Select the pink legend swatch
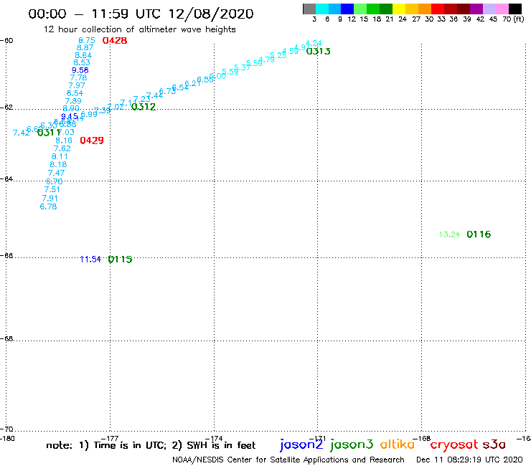Image resolution: width=531 pixels, height=466 pixels. [502, 9]
